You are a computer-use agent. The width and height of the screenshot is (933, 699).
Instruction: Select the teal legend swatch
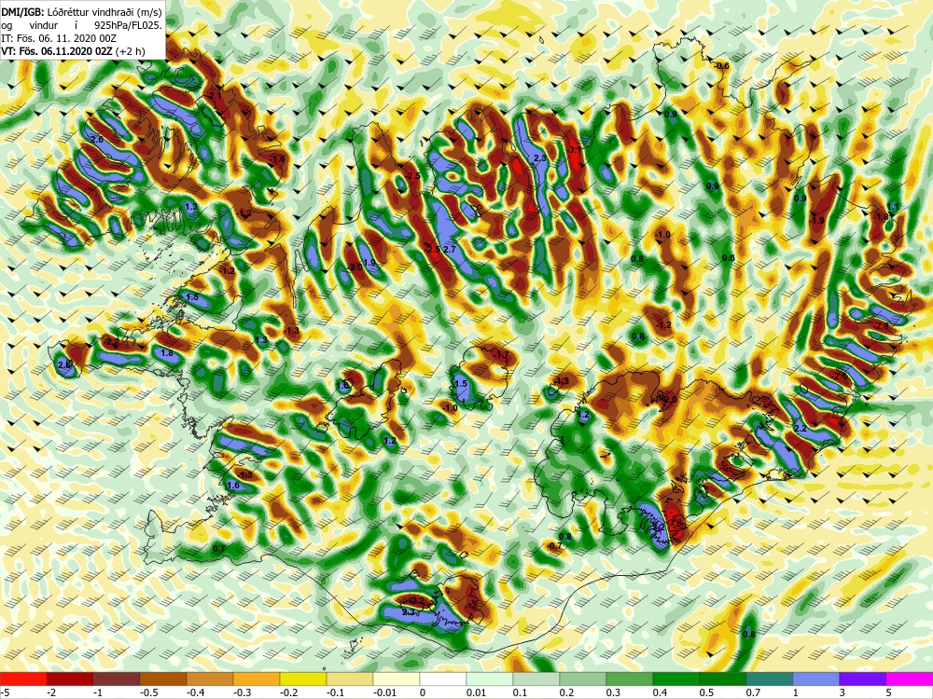tap(770, 678)
